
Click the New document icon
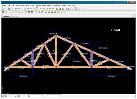3,8
